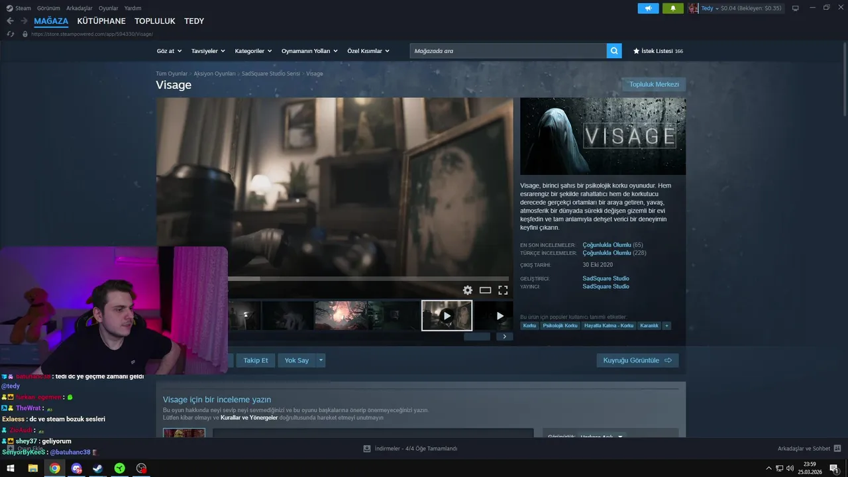Show more tags with the plus button
Screen dimensions: 848x477
667,325
